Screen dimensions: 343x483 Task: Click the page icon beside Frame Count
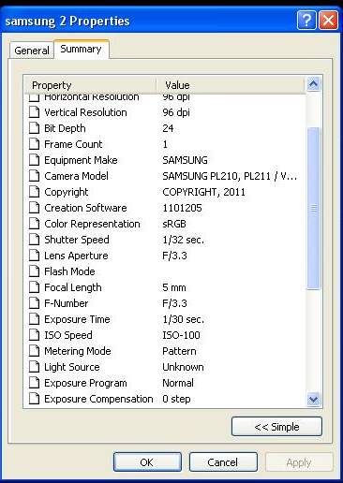(35, 144)
